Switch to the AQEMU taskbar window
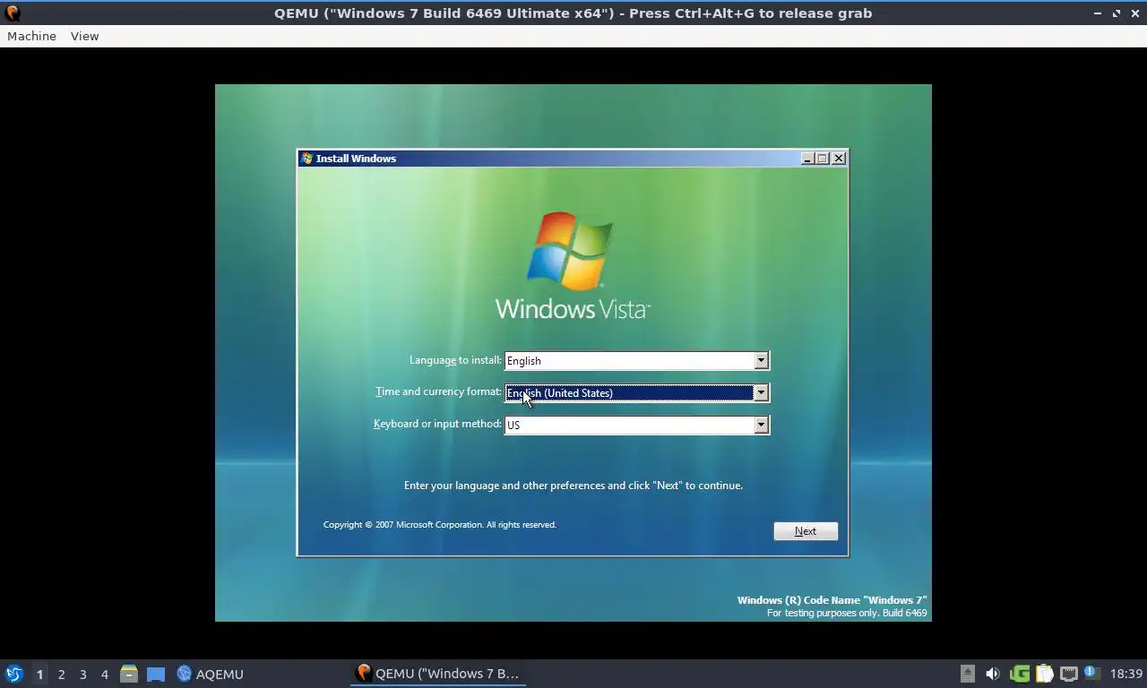This screenshot has width=1147, height=688. 211,674
